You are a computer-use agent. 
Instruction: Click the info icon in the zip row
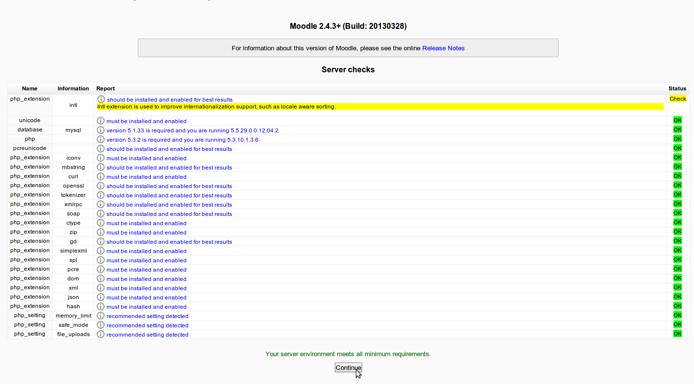(101, 232)
